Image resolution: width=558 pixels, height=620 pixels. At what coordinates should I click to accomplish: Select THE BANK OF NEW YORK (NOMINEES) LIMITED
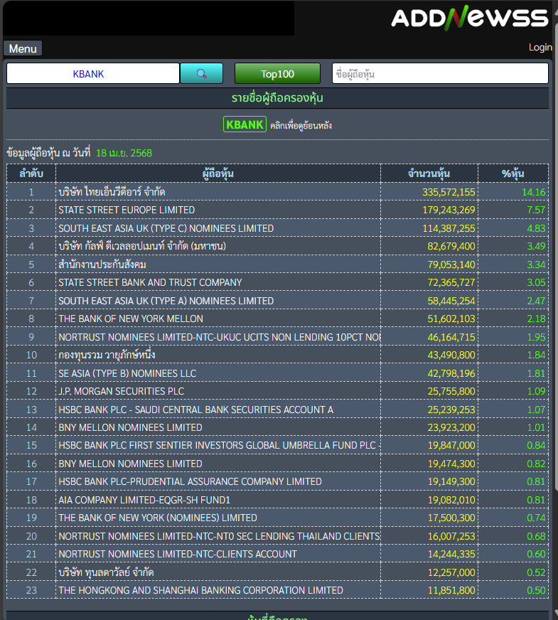pyautogui.click(x=158, y=518)
